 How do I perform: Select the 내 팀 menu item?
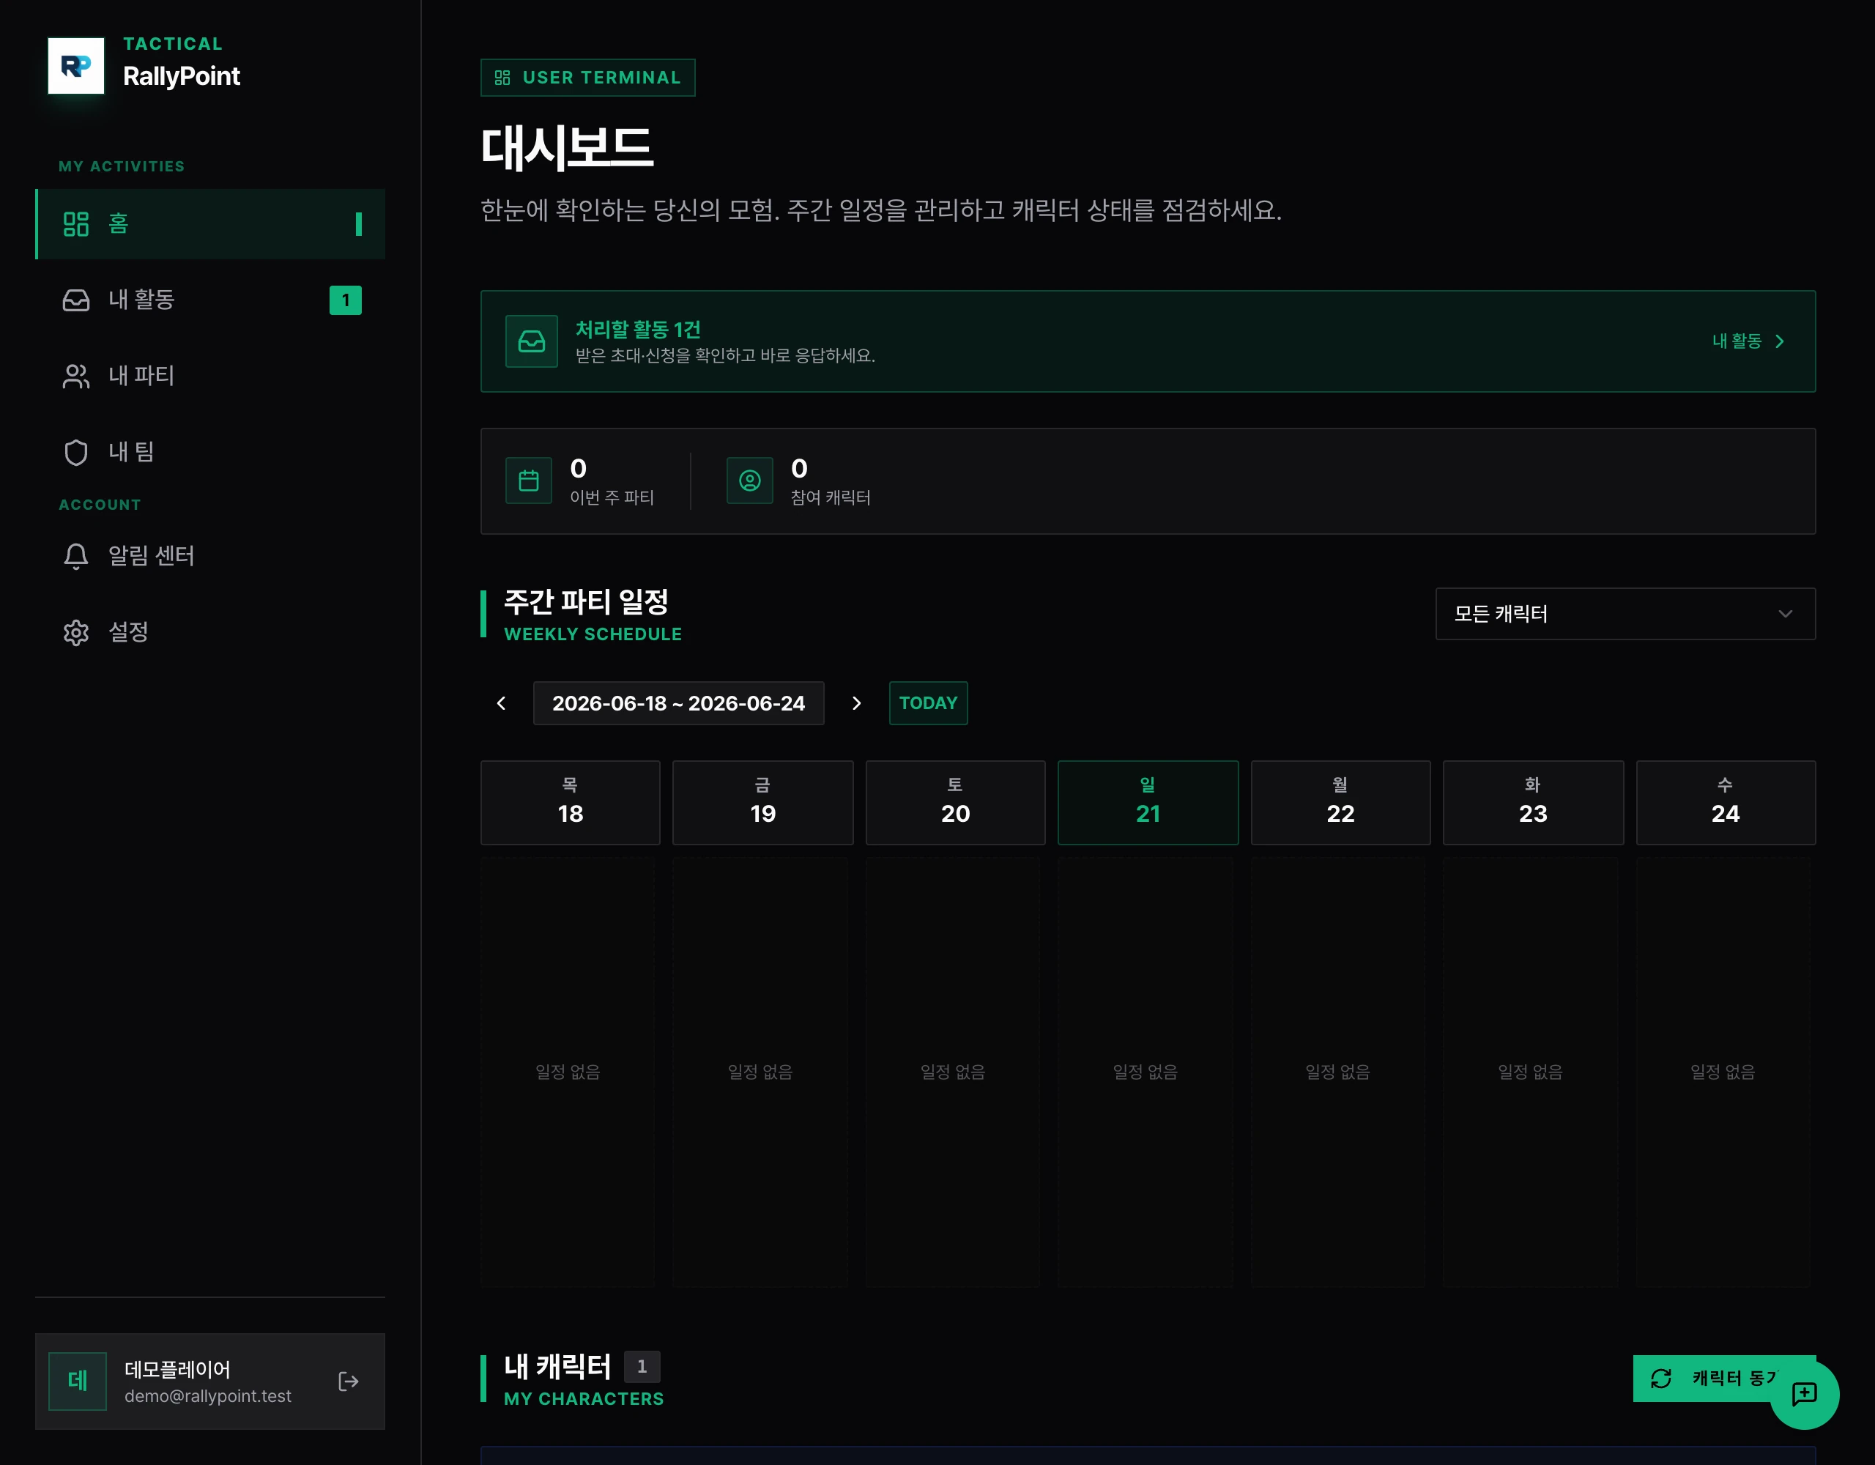210,452
